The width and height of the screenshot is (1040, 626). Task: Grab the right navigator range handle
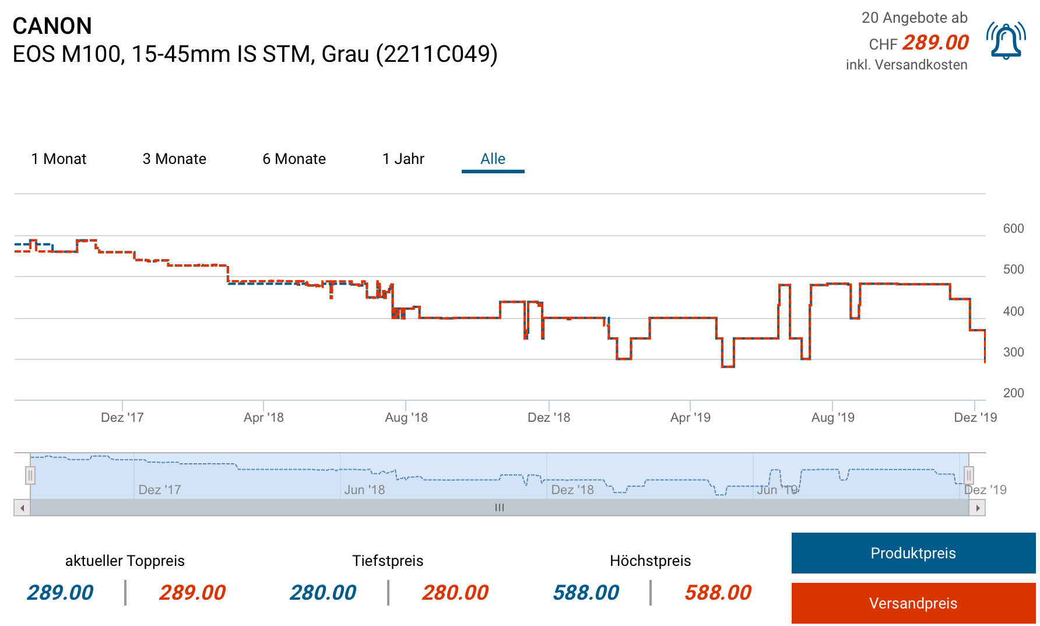(x=969, y=475)
